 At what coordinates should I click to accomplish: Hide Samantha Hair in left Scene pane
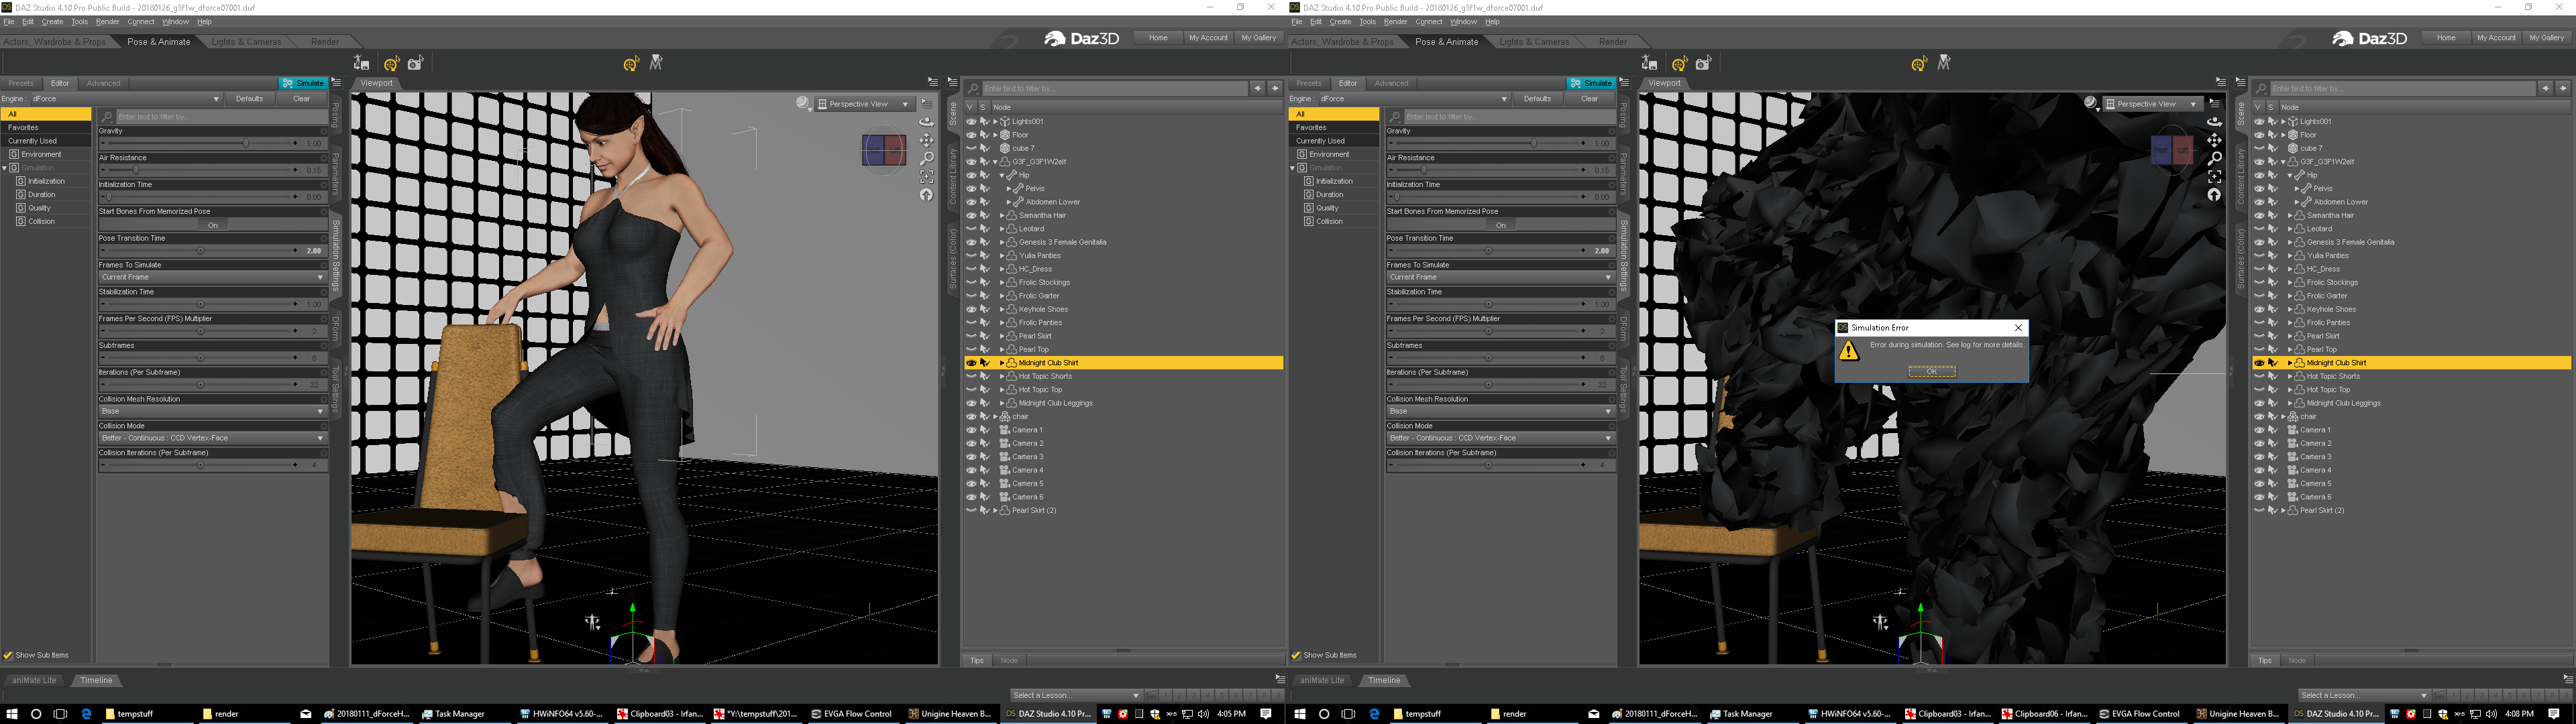pyautogui.click(x=970, y=215)
